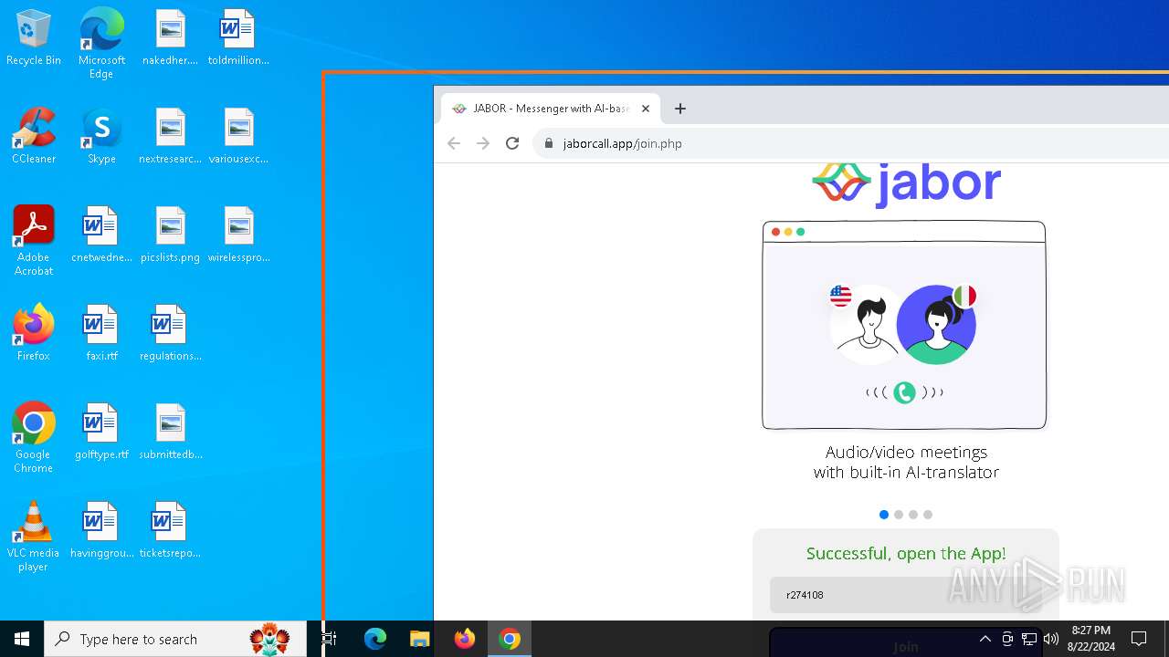The height and width of the screenshot is (657, 1169).
Task: Show hidden tray icons chevron
Action: click(x=985, y=639)
